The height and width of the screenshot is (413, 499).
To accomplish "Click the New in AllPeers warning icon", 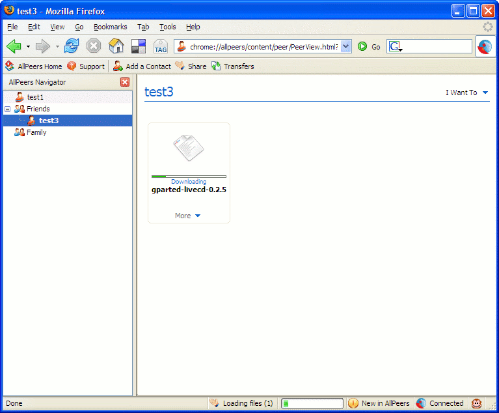I will pyautogui.click(x=353, y=403).
